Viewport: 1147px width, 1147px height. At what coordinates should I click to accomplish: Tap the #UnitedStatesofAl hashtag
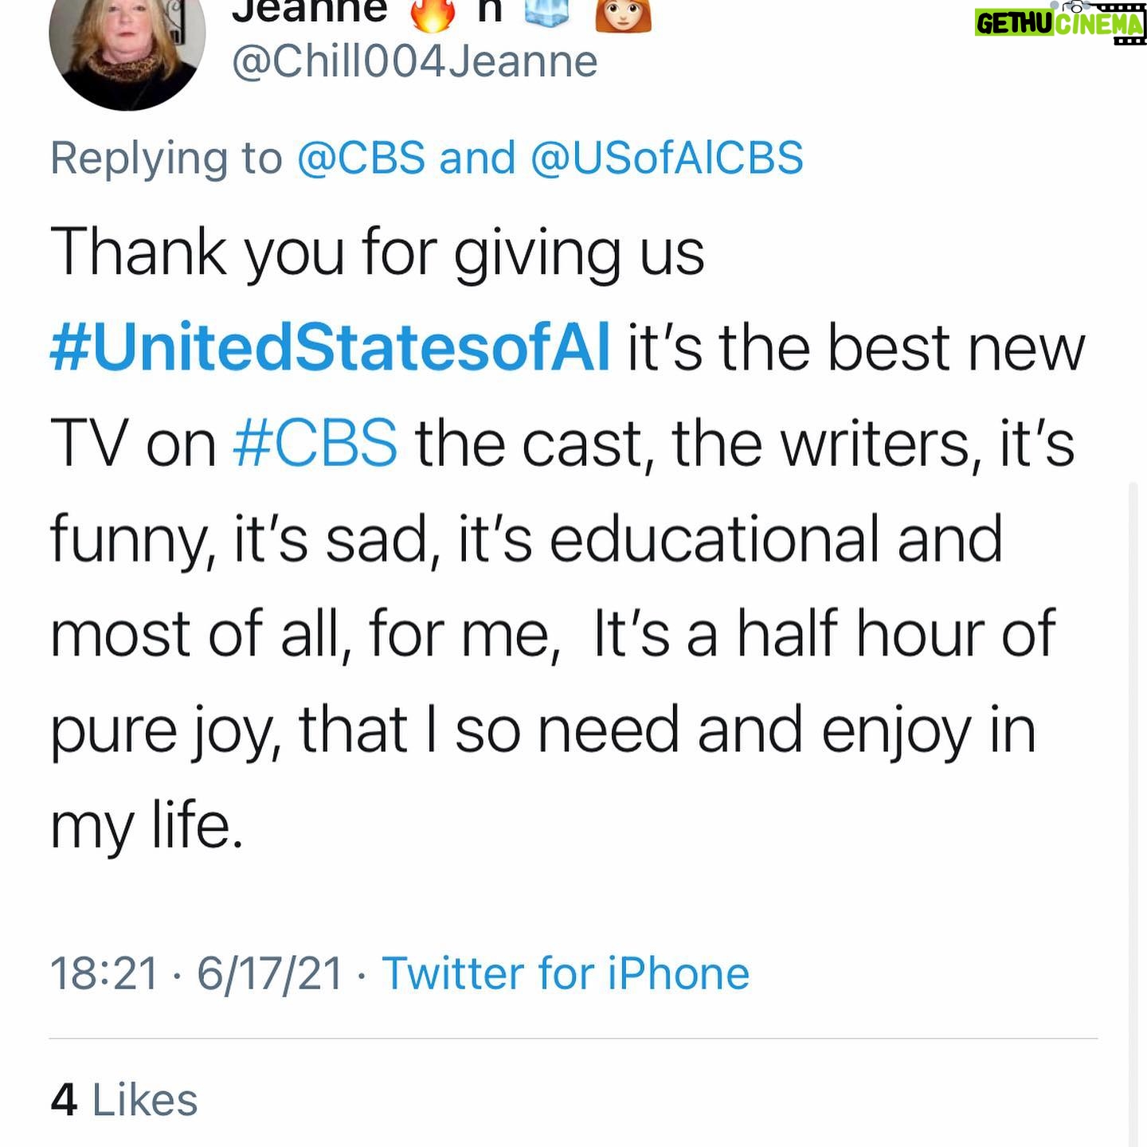pyautogui.click(x=330, y=348)
